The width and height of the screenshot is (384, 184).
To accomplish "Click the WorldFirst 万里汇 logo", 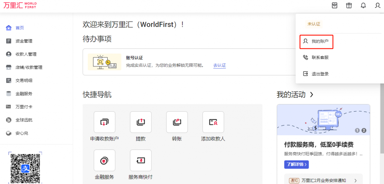I will coord(20,5).
